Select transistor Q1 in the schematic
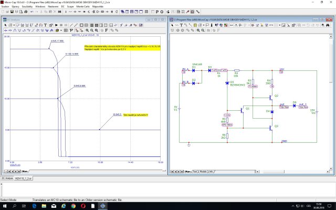The width and height of the screenshot is (336, 210). pos(243,110)
